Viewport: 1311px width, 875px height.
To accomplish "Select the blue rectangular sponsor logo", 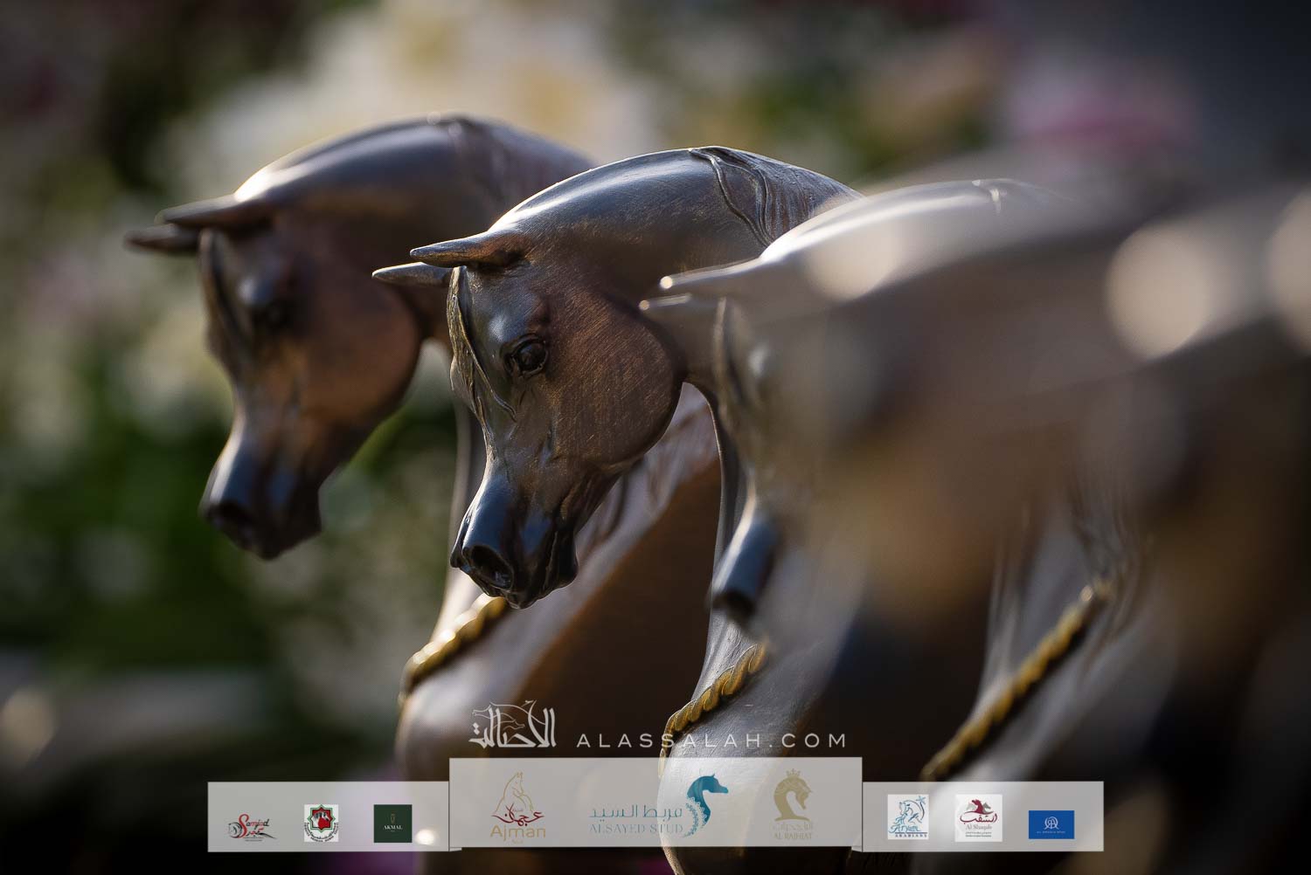I will [x=1051, y=823].
